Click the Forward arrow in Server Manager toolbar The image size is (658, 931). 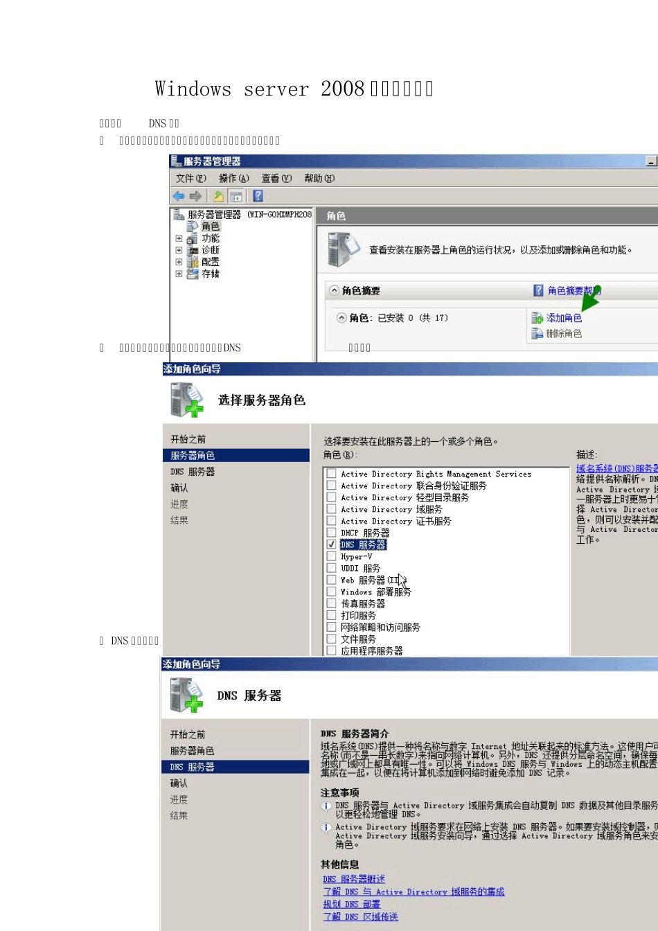[x=195, y=196]
